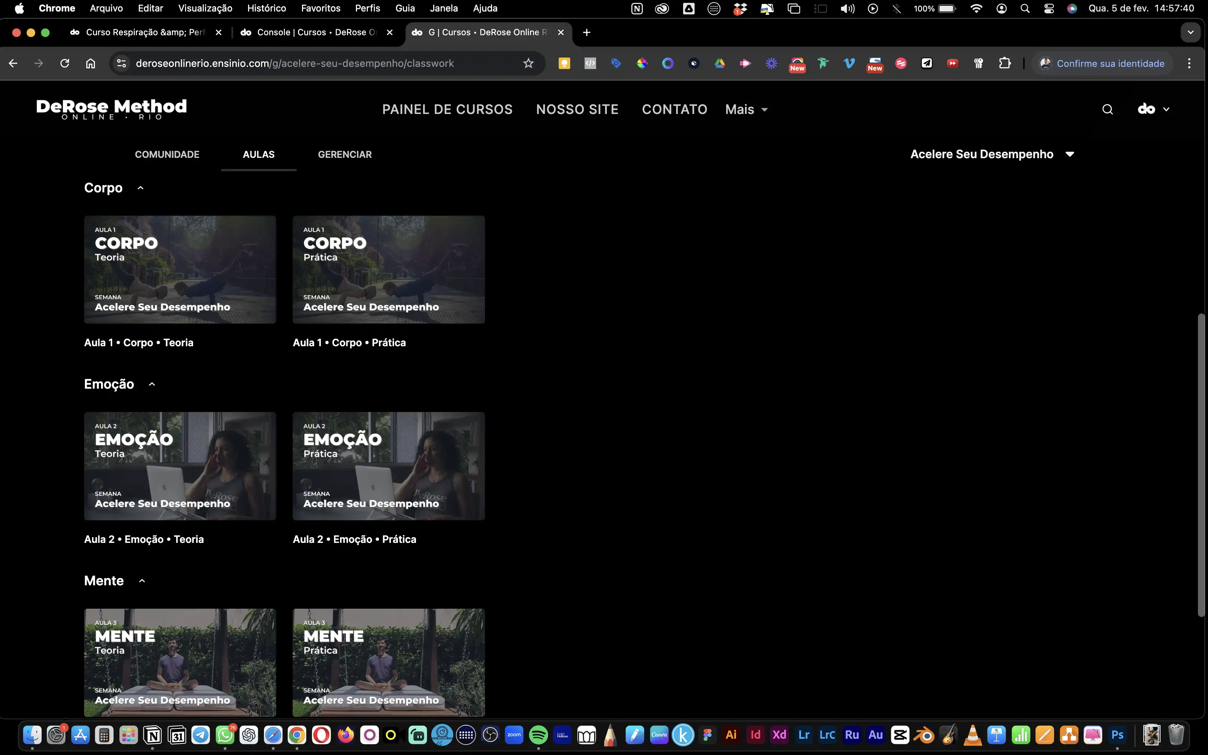
Task: Bookmark page with the star icon
Action: click(528, 63)
